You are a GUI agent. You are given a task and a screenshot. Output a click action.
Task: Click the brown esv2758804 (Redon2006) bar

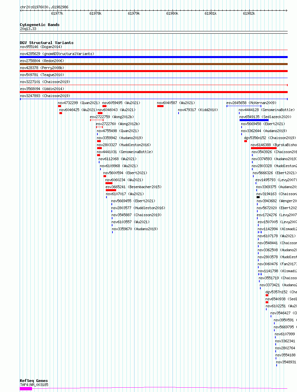(x=154, y=64)
